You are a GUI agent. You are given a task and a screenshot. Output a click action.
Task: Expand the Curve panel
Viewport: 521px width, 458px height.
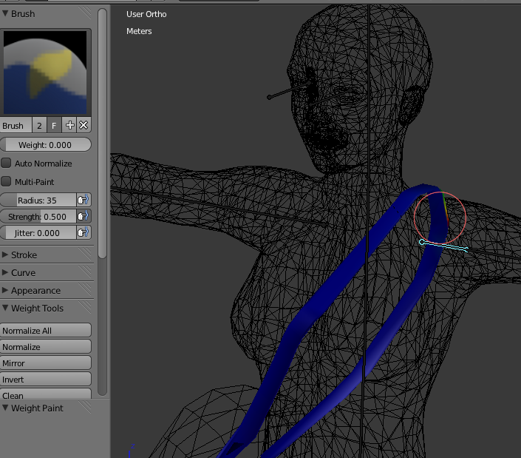point(5,272)
